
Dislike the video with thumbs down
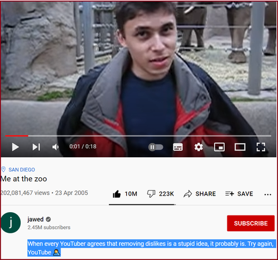coord(160,194)
